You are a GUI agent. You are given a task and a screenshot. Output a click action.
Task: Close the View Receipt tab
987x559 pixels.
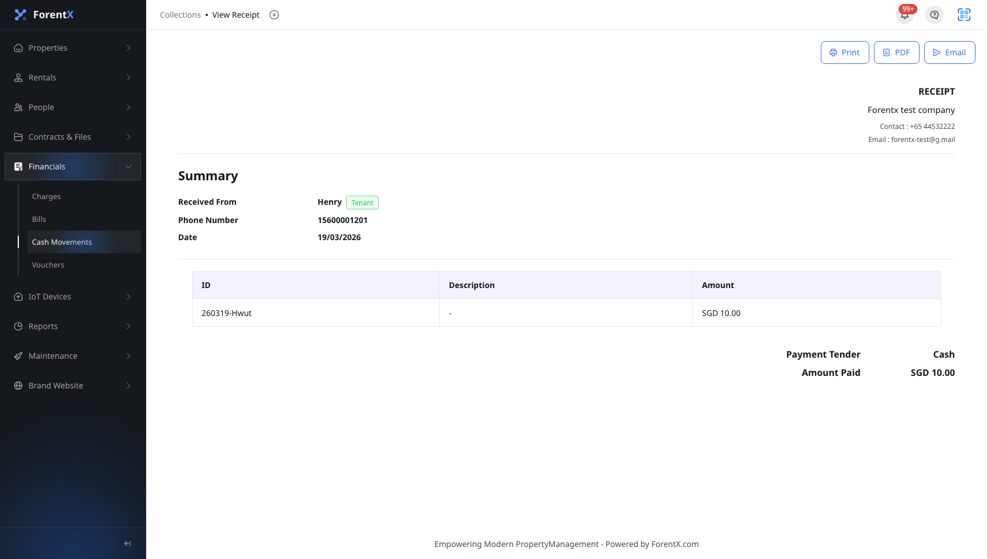(x=274, y=15)
